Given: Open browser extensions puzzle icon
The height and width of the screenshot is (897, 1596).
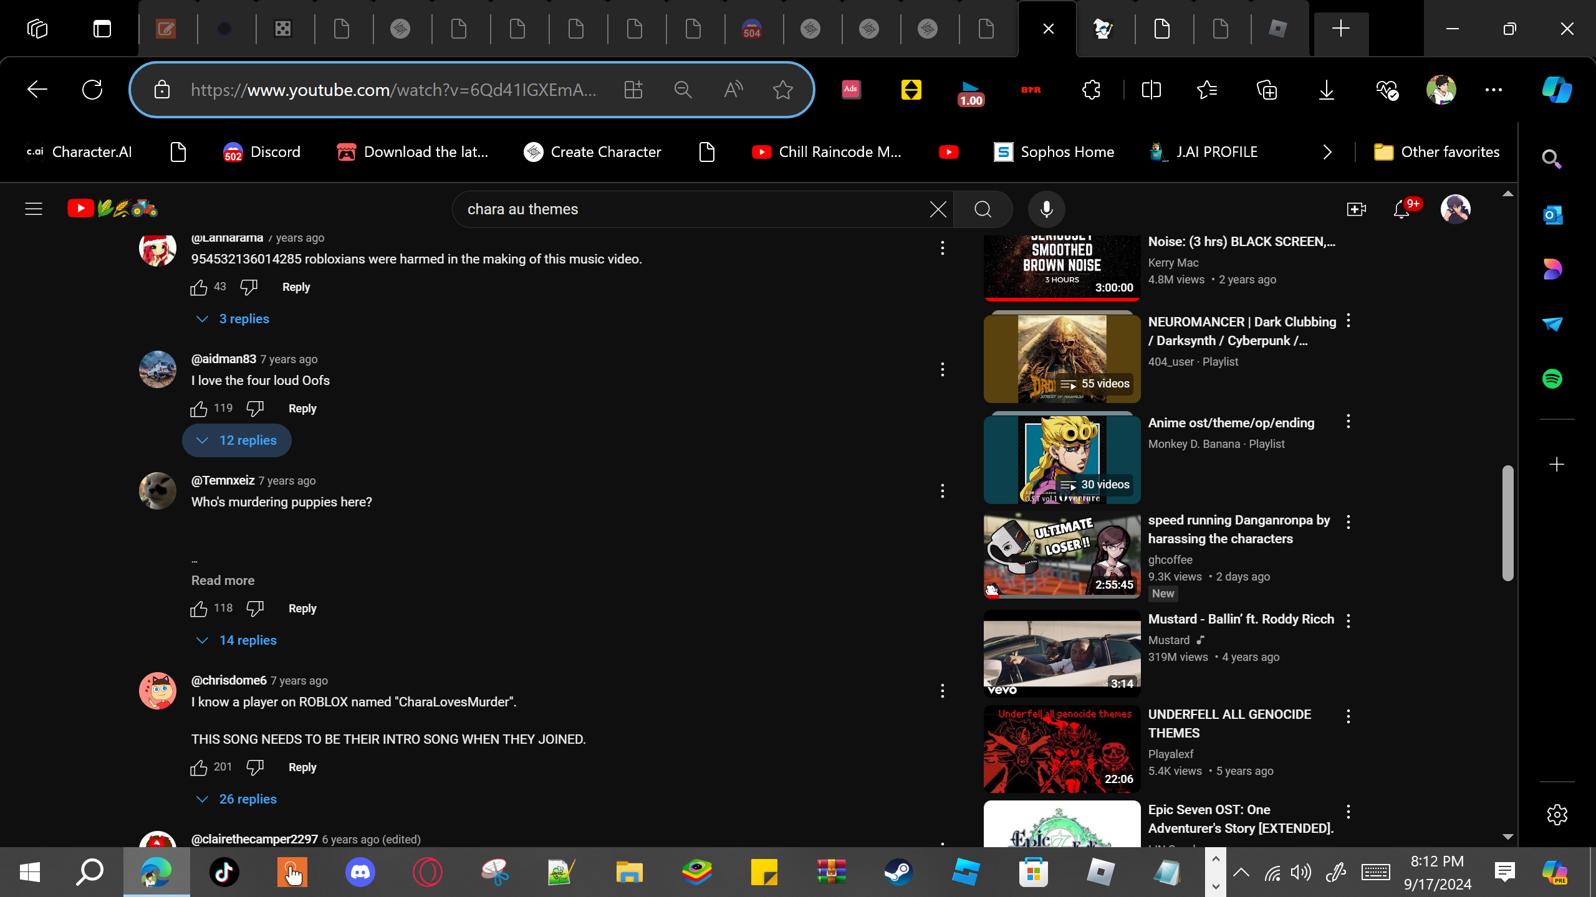Looking at the screenshot, I should click(1091, 90).
